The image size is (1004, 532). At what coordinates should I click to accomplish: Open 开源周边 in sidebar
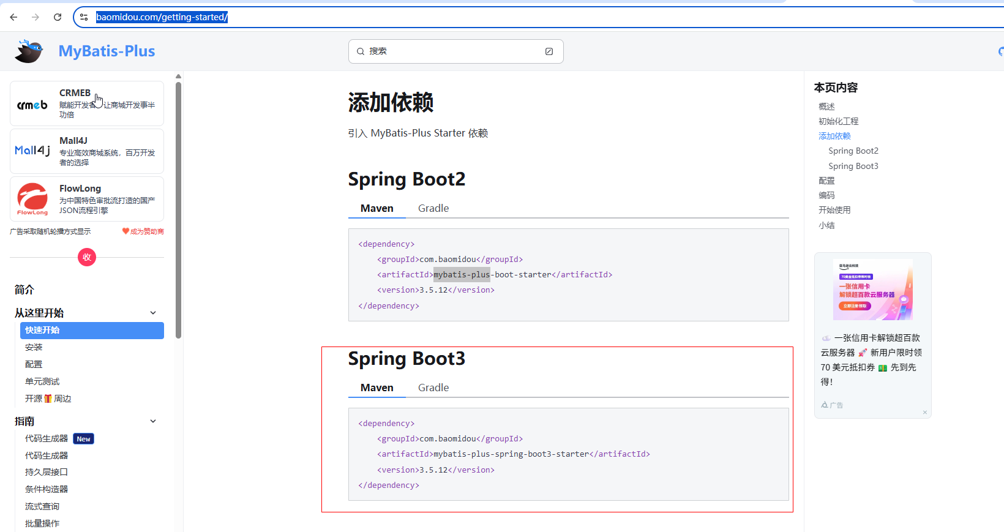(x=48, y=399)
